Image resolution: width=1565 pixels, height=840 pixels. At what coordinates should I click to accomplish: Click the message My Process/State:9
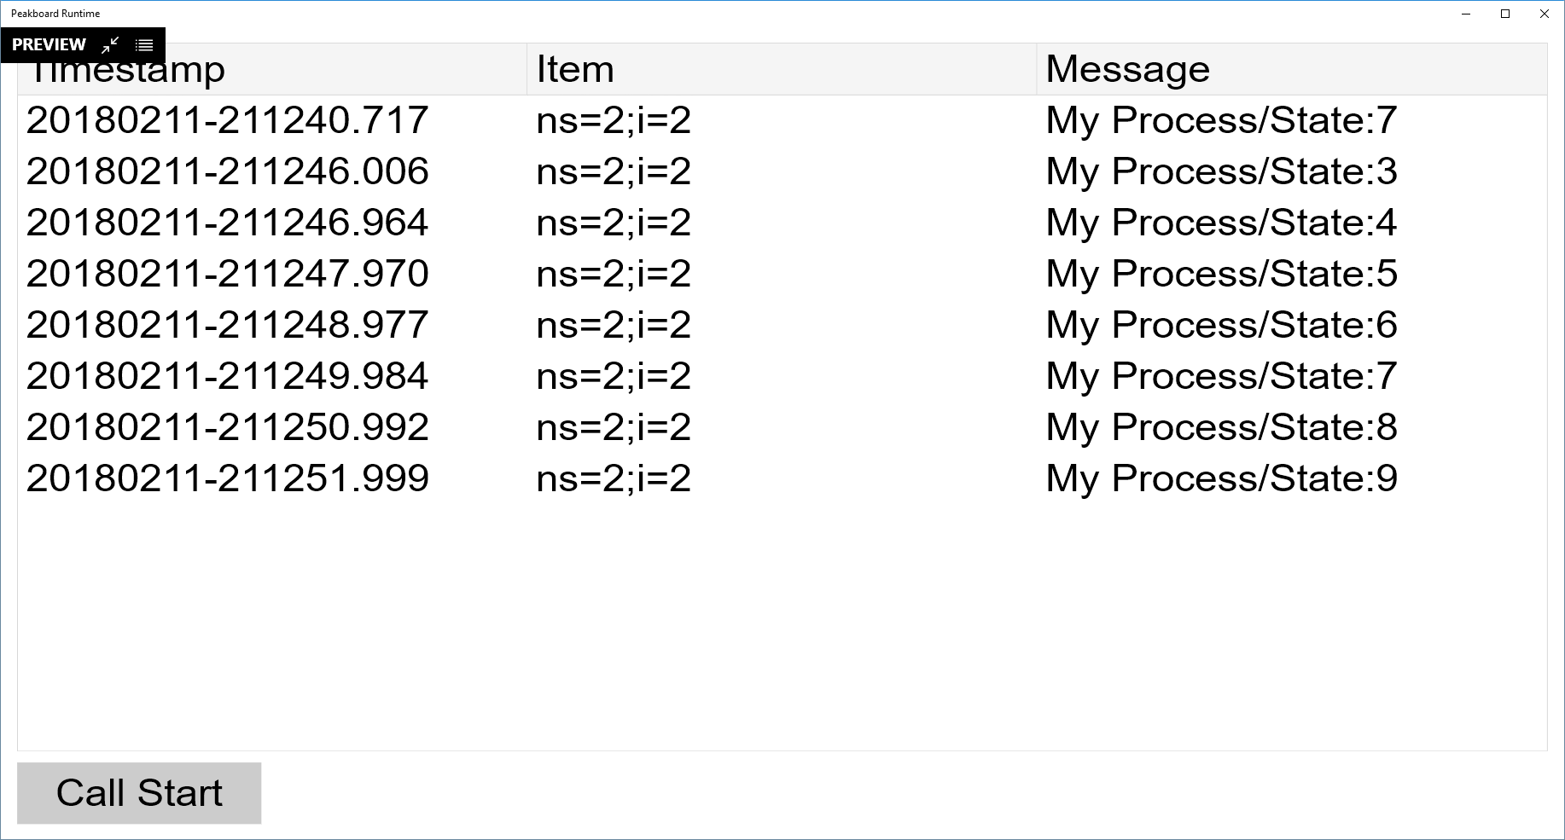[x=1222, y=478]
